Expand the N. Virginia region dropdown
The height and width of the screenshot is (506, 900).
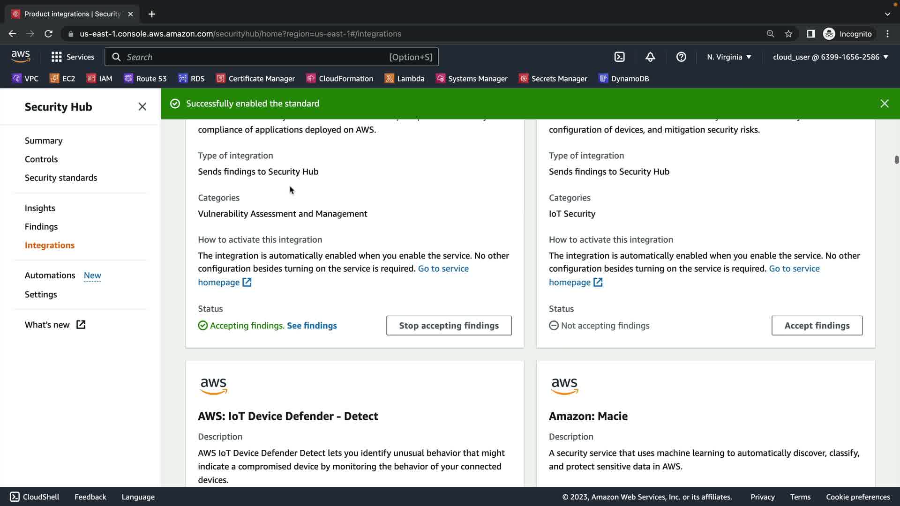coord(729,57)
